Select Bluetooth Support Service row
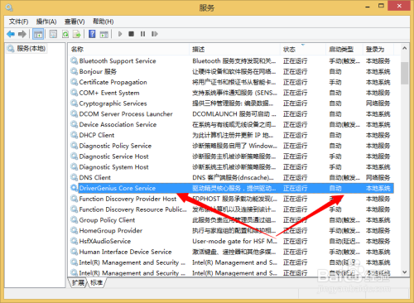Screen dimensions: 414x303 231,61
